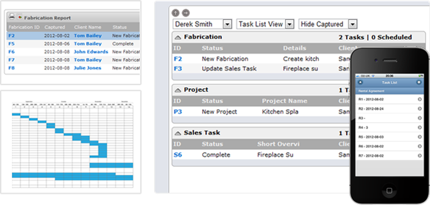
Task: Click New Project status cell
Action: (219, 112)
